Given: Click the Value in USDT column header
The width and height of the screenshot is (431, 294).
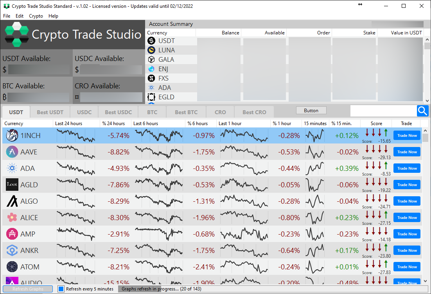Looking at the screenshot, I should pyautogui.click(x=400, y=33).
